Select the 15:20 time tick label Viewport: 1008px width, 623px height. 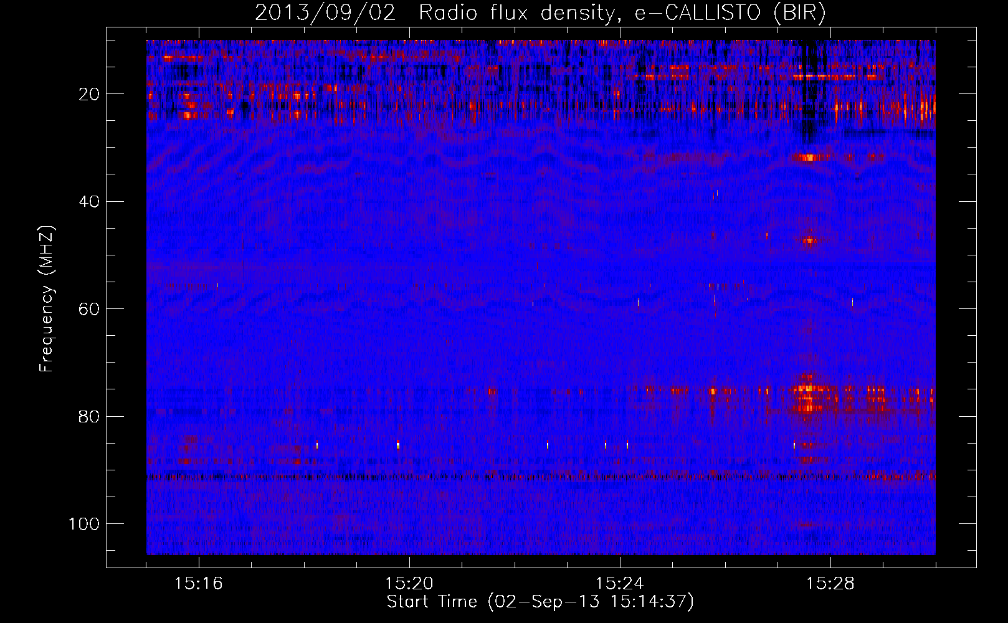pos(409,584)
